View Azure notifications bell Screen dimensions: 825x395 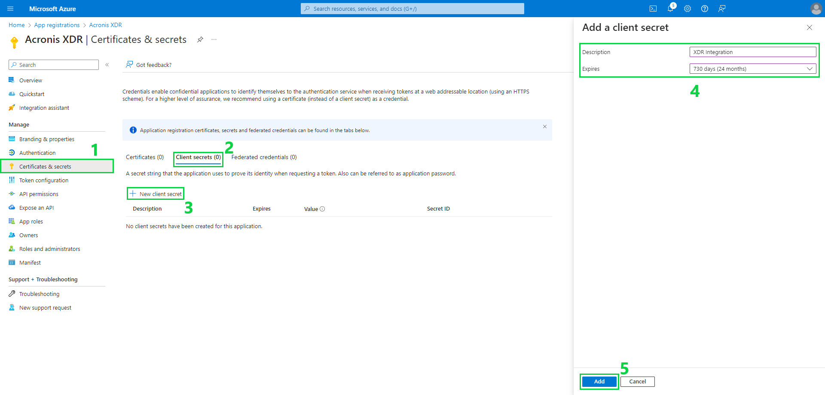pos(670,9)
